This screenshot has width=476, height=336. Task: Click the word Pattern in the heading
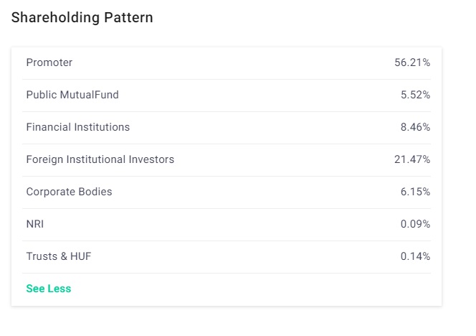click(128, 18)
